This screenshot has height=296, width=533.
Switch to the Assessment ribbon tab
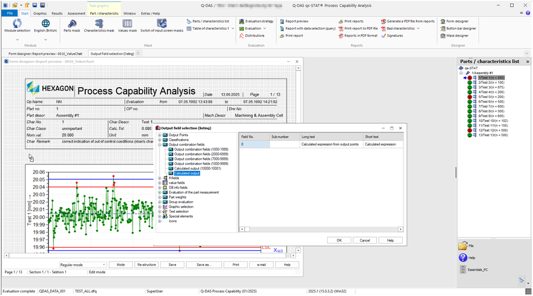tap(76, 14)
